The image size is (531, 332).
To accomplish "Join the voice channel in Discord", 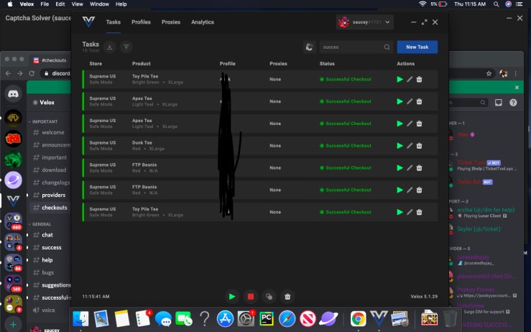I will [50, 310].
